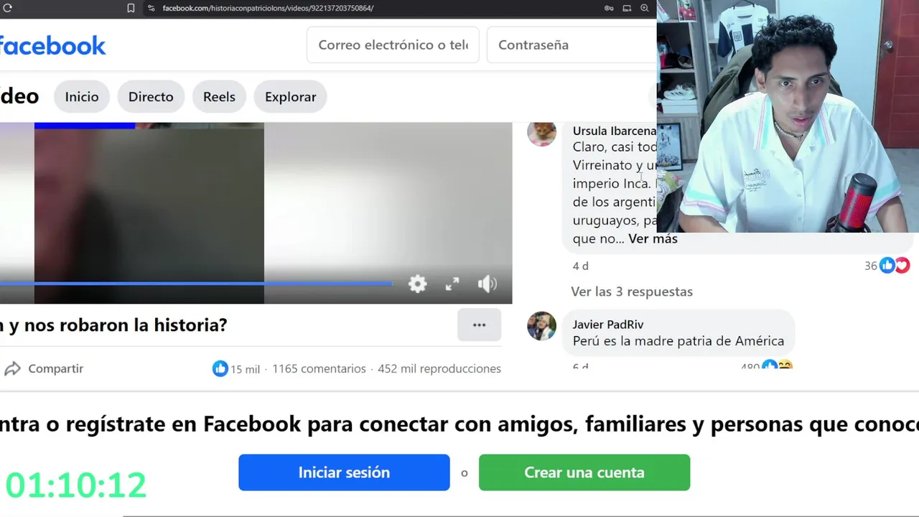Open Javier PadRiv's profile name
The image size is (919, 517).
(608, 325)
